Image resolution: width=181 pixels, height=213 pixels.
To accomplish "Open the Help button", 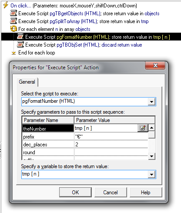I will (x=146, y=193).
